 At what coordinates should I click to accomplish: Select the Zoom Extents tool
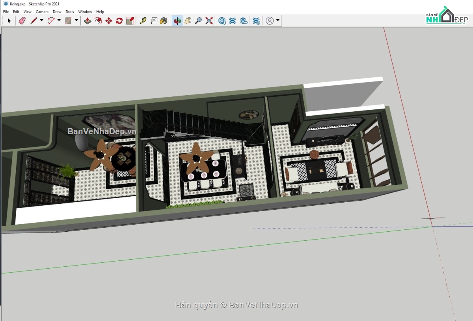(x=208, y=21)
